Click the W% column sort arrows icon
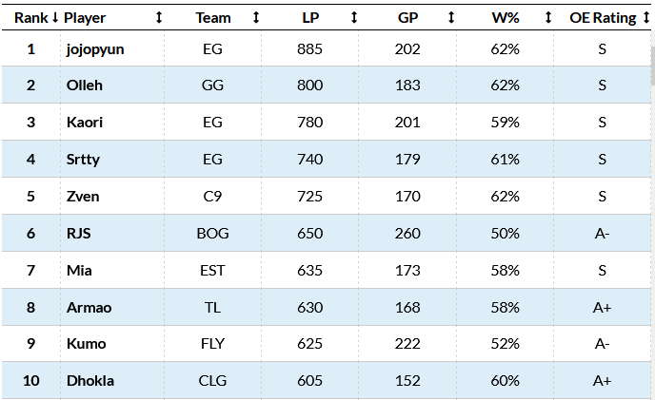This screenshot has width=655, height=400. pyautogui.click(x=548, y=18)
